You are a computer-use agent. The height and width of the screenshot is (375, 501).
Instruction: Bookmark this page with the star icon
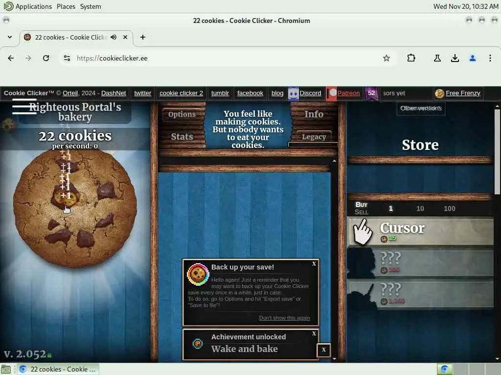click(x=387, y=58)
